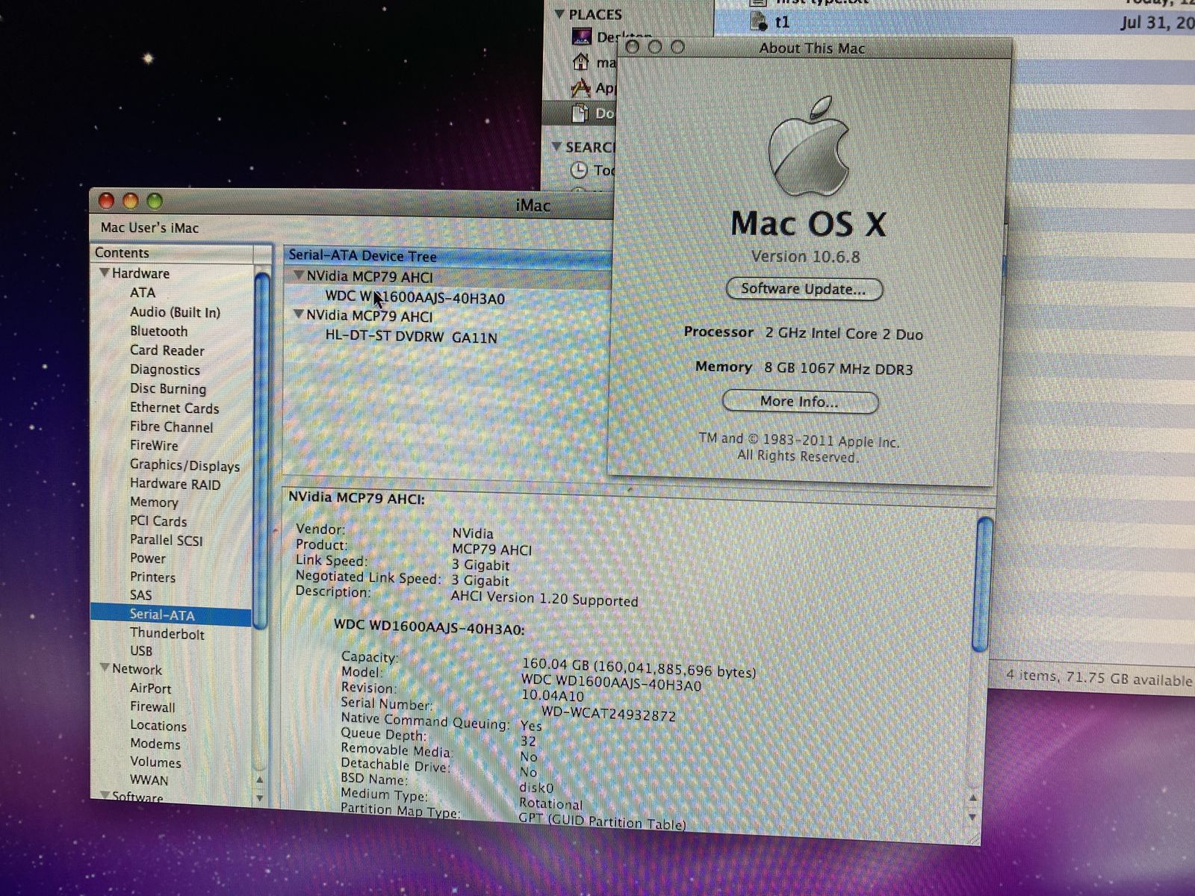
Task: Collapse the SEARCH section in Finder sidebar
Action: pos(556,146)
